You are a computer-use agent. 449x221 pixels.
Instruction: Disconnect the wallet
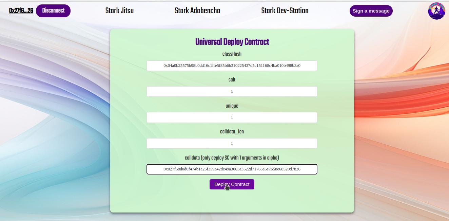(53, 11)
